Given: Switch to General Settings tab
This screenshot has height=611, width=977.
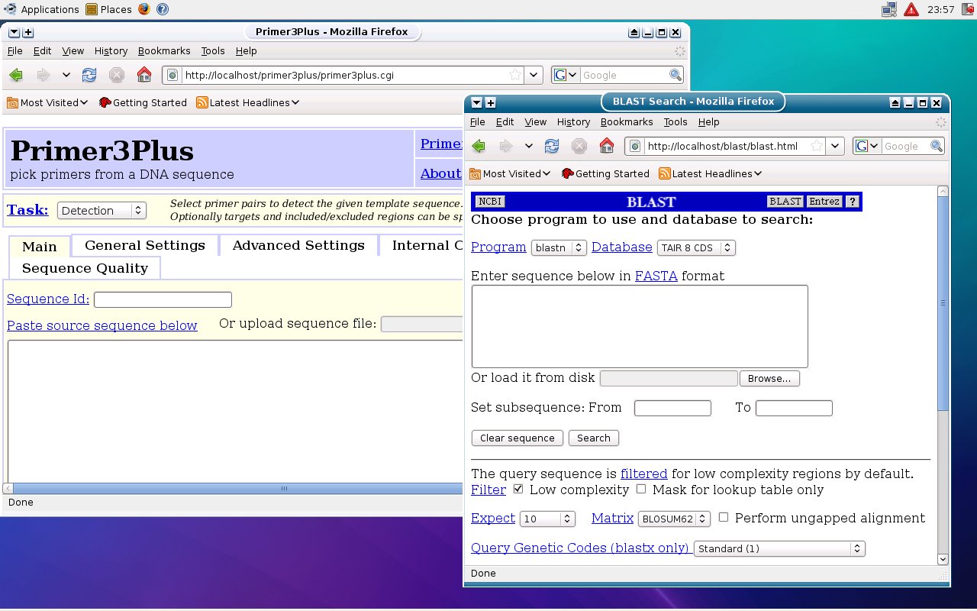Looking at the screenshot, I should 145,245.
